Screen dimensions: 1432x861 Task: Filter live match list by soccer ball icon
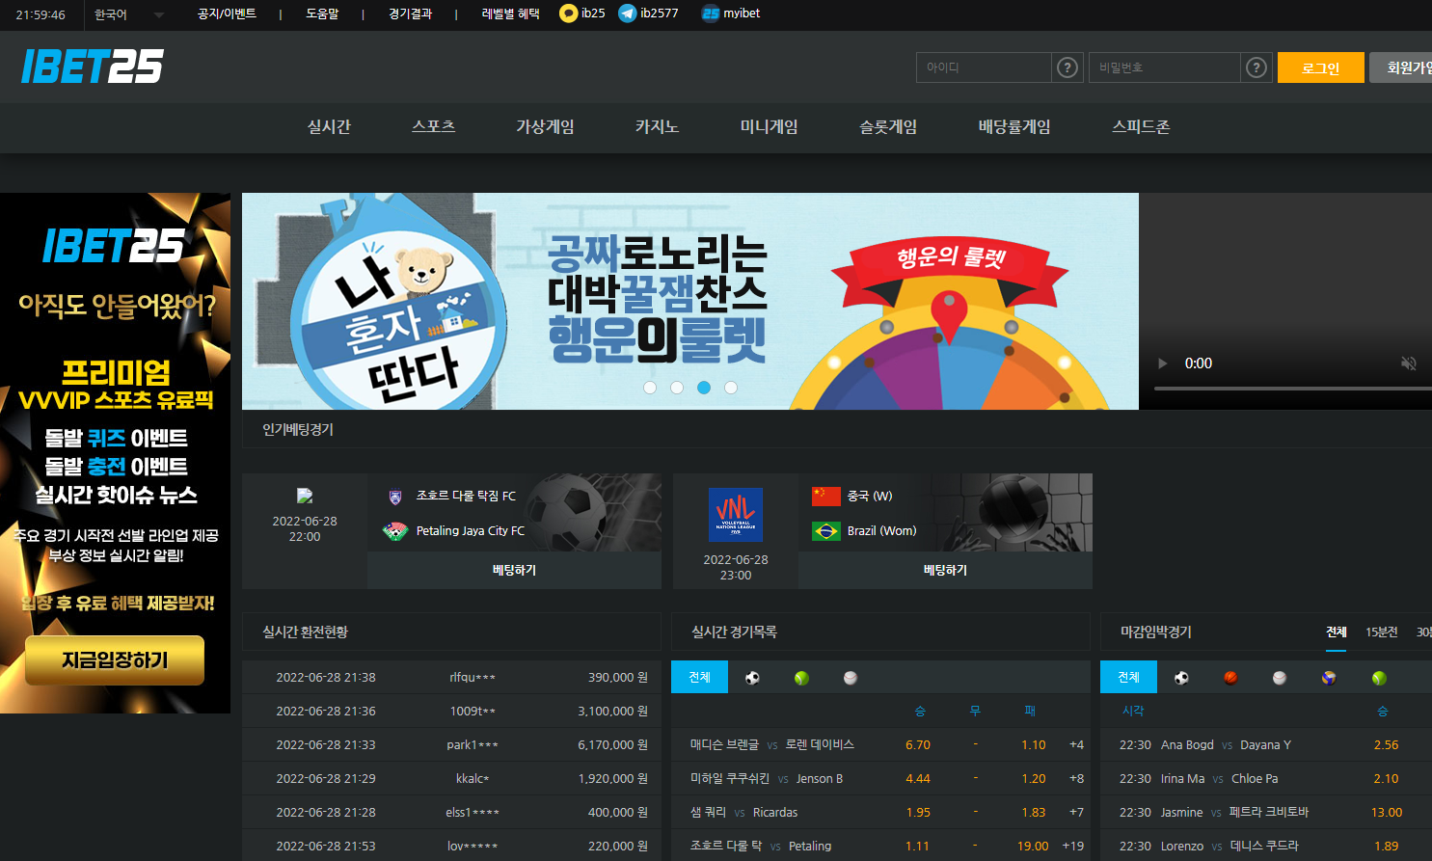click(752, 678)
